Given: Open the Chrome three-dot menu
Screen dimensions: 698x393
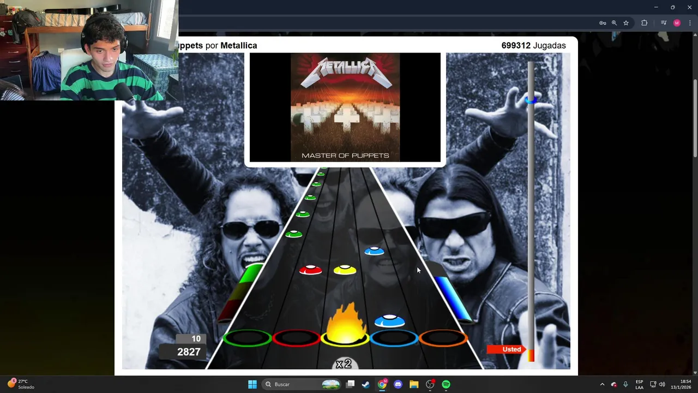Looking at the screenshot, I should 690,23.
